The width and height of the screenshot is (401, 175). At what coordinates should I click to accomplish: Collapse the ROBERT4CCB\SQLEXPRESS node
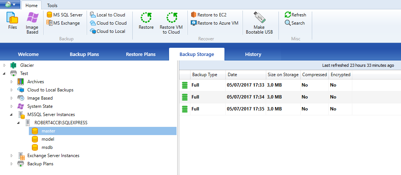[19, 123]
